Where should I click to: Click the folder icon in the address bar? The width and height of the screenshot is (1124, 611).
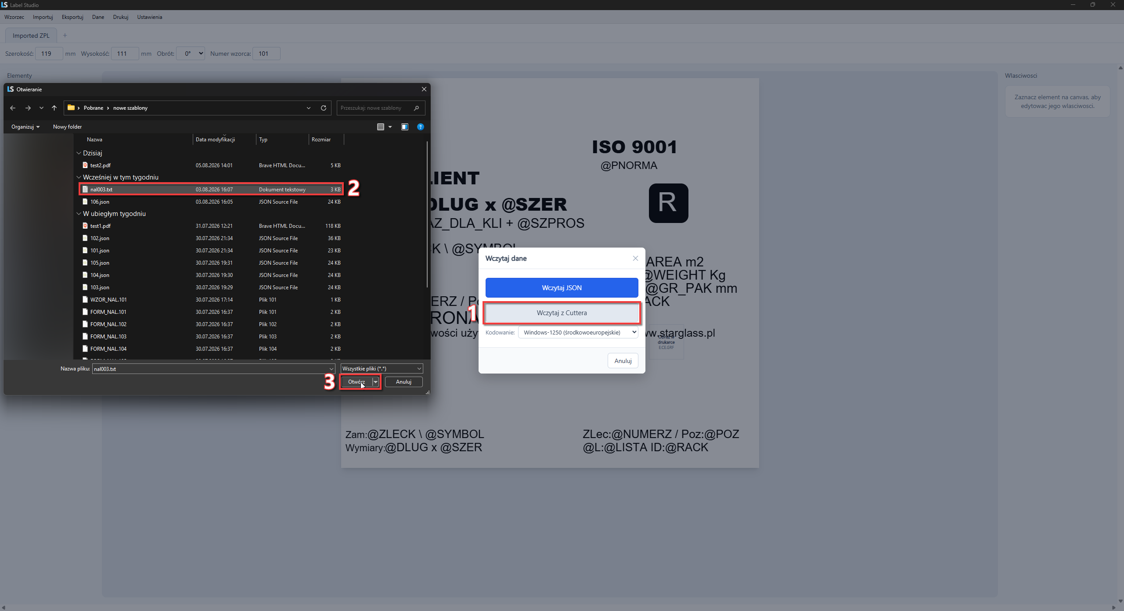tap(71, 108)
